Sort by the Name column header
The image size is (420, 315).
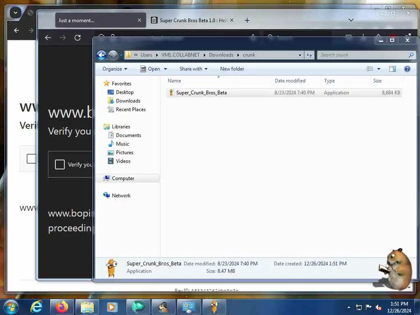tap(174, 81)
